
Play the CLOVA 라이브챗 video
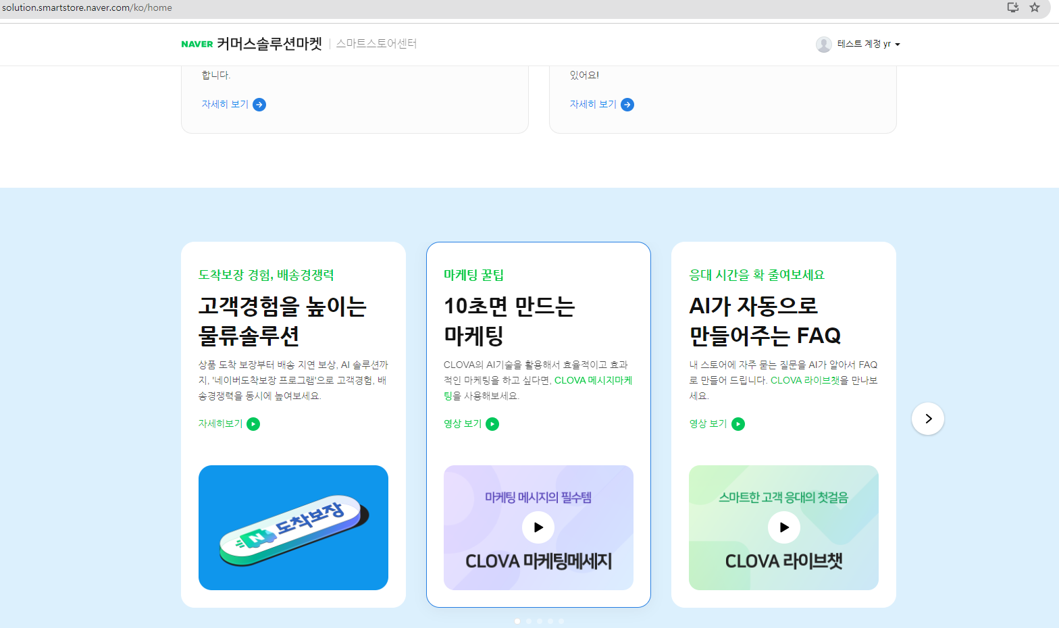tap(784, 527)
